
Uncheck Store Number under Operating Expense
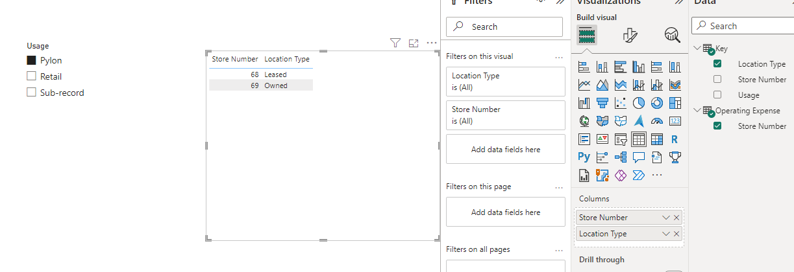pos(717,126)
